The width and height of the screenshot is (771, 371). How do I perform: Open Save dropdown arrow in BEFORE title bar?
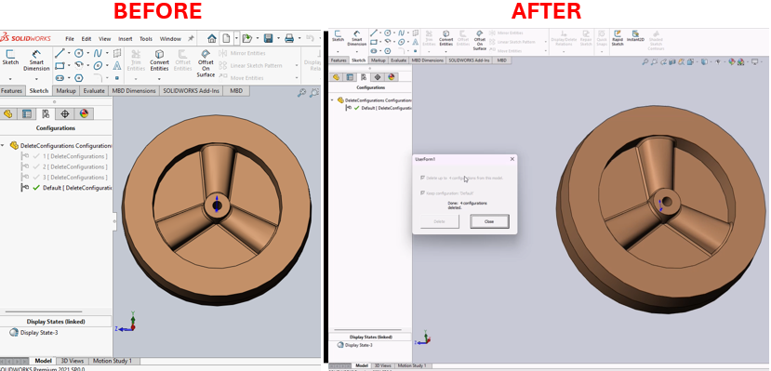278,38
